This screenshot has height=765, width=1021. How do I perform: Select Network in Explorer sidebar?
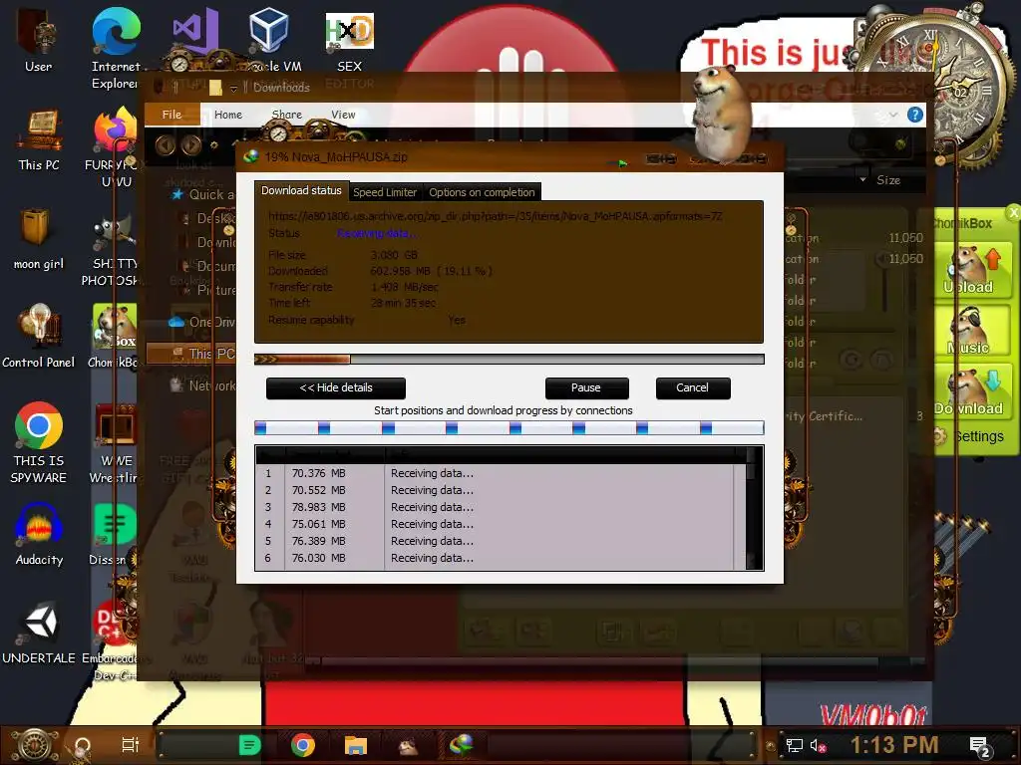coord(201,385)
